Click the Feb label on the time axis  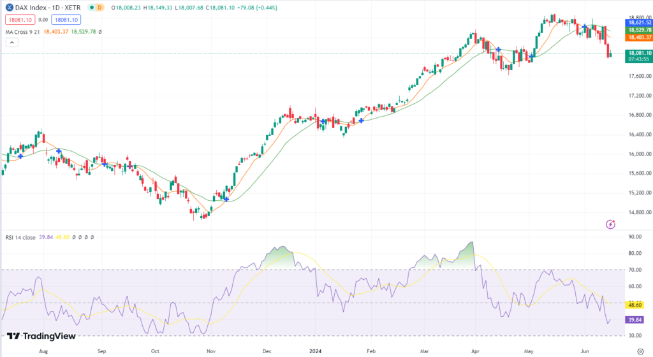tap(371, 351)
